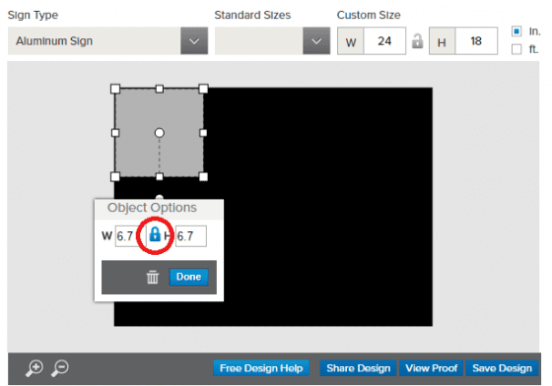This screenshot has height=386, width=552.
Task: Click the Custom Size height field showing 18
Action: [476, 40]
